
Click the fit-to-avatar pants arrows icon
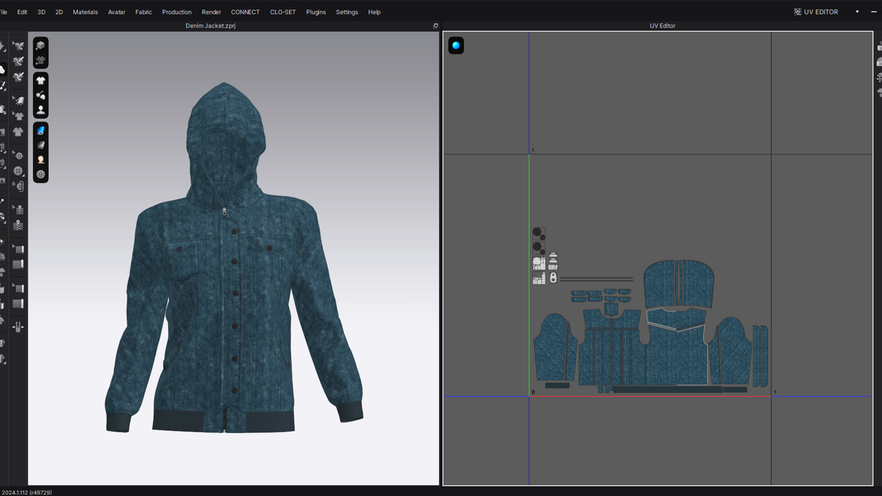(x=19, y=327)
